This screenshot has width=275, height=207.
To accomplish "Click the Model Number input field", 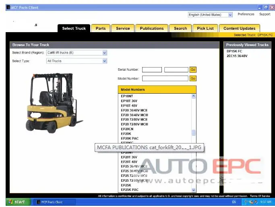I will tap(165, 78).
